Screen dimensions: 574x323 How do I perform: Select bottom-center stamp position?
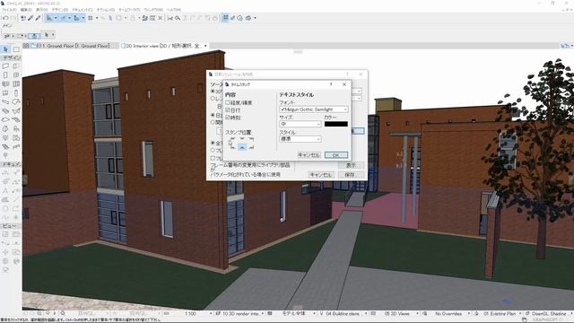pyautogui.click(x=242, y=147)
